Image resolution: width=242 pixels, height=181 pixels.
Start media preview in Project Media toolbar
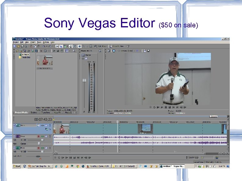coord(54,51)
